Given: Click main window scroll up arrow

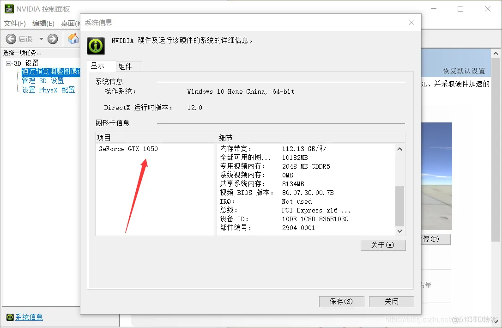Looking at the screenshot, I should click(496, 54).
